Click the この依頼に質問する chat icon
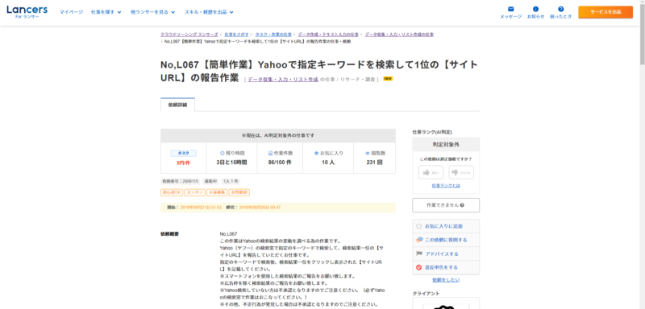 click(x=418, y=240)
